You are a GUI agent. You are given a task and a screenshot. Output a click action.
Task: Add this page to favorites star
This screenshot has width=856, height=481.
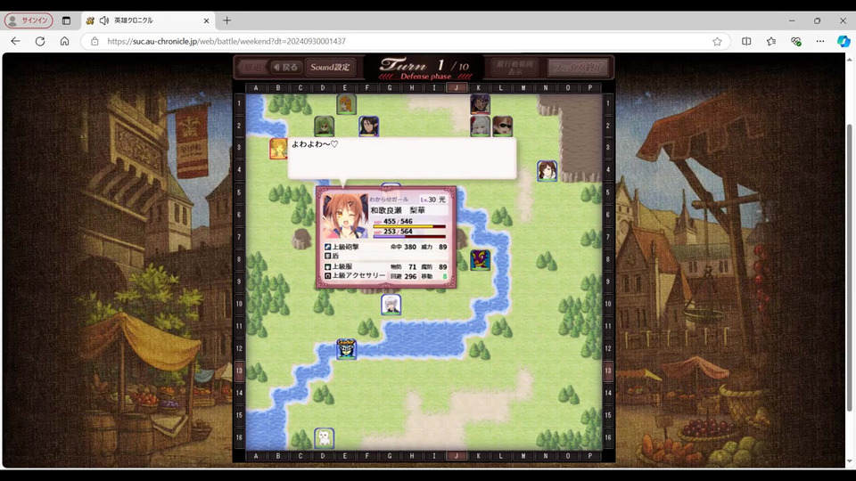(x=717, y=42)
